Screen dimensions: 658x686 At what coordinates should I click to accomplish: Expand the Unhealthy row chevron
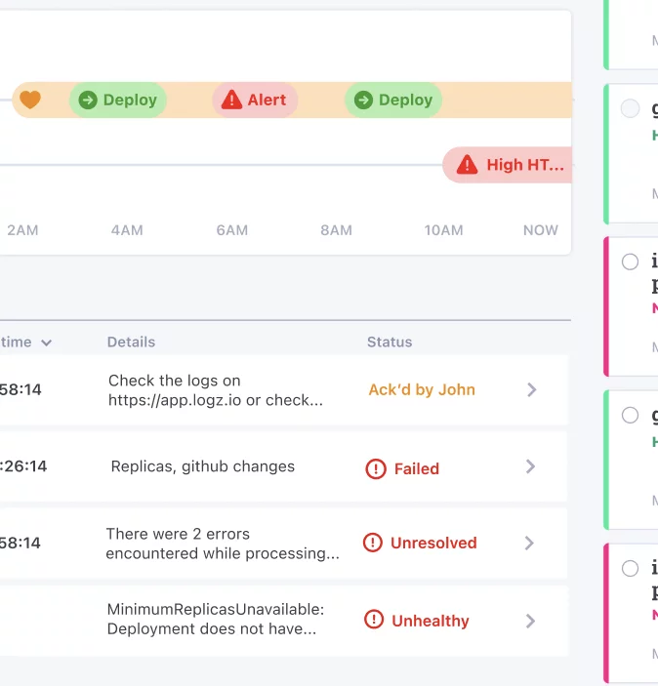tap(530, 621)
